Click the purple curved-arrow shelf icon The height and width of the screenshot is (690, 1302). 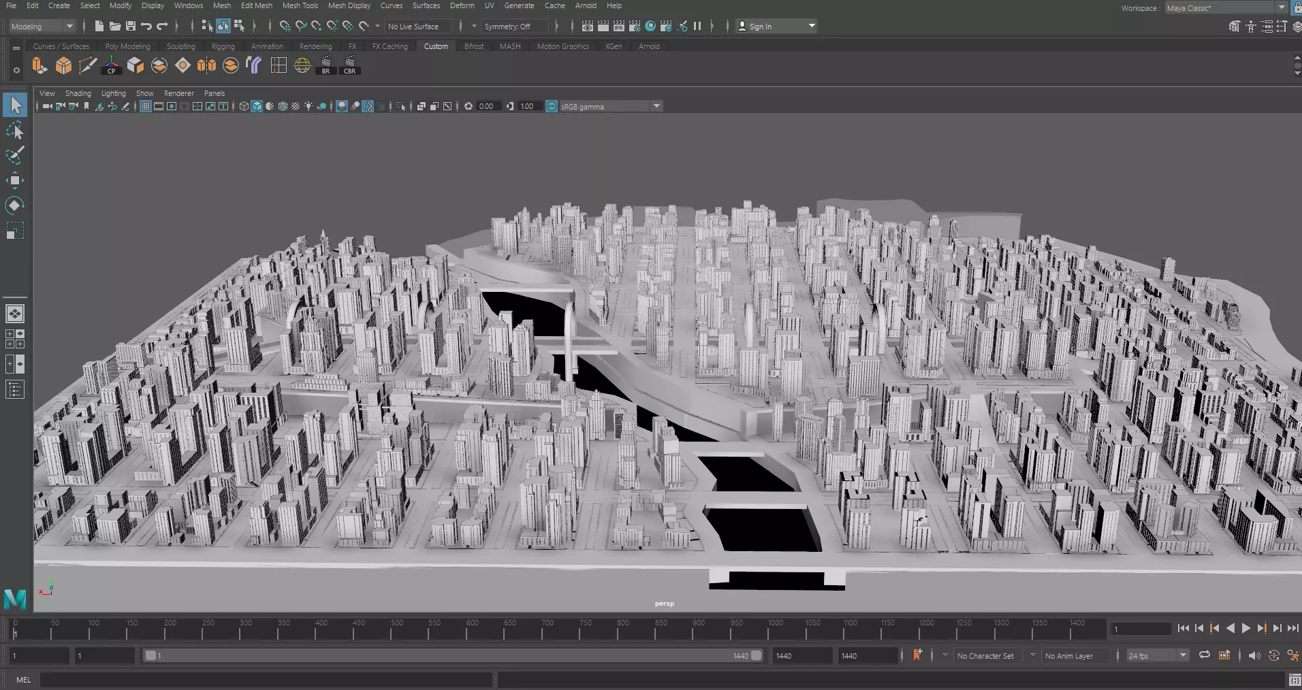click(254, 65)
